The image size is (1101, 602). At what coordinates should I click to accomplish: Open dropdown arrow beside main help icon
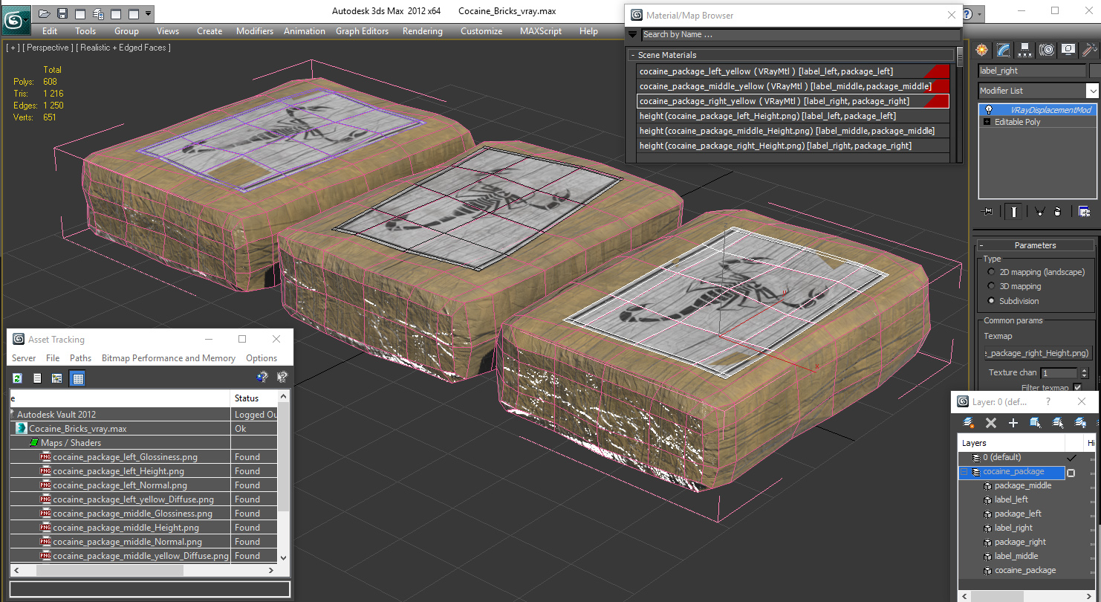pyautogui.click(x=981, y=14)
